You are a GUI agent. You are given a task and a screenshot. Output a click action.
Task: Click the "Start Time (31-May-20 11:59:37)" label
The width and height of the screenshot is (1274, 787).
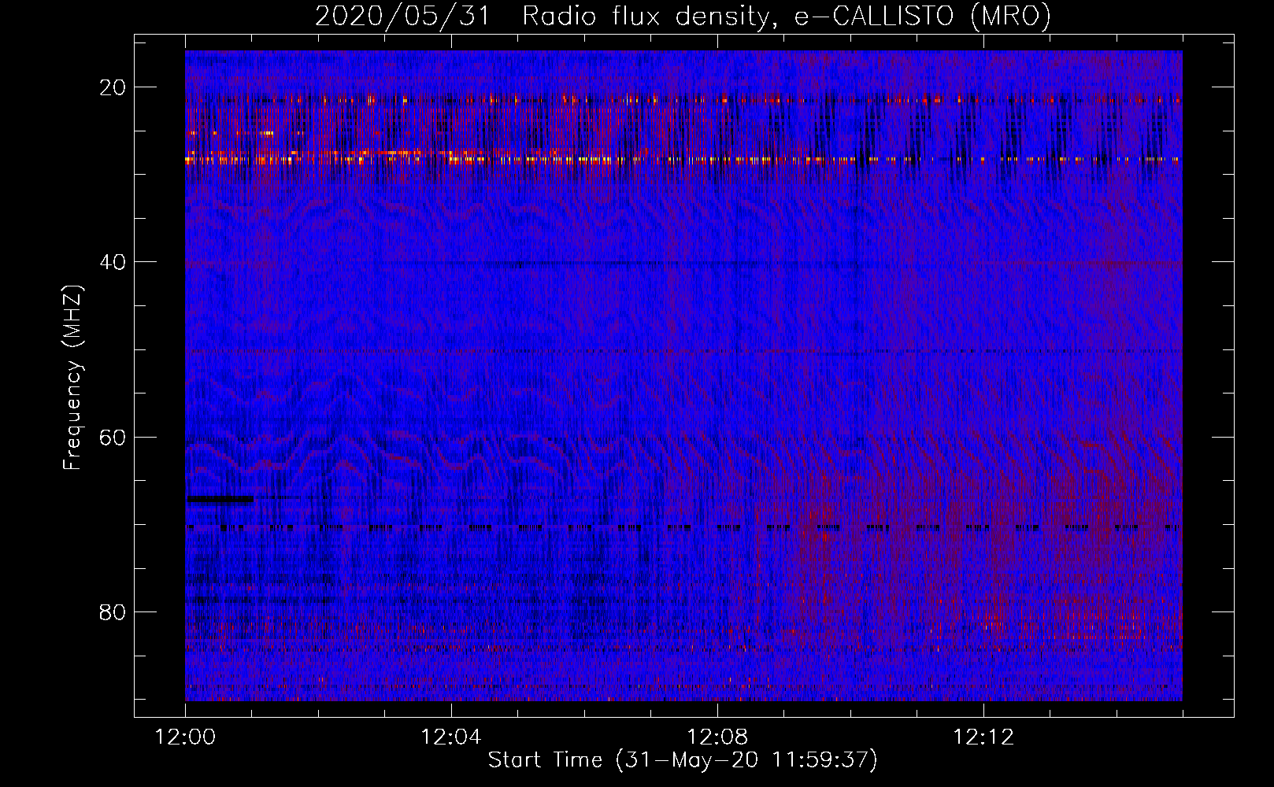[683, 760]
